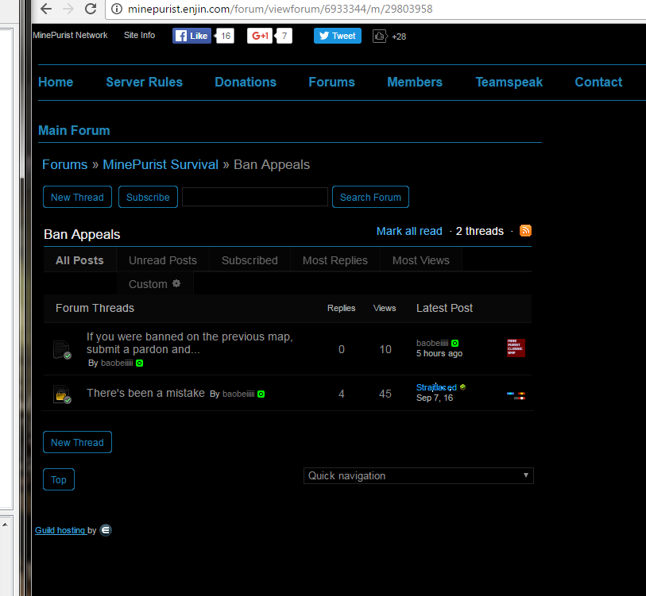Click red avatar thumbnail of baobeiiiii
This screenshot has height=596, width=646.
[516, 348]
